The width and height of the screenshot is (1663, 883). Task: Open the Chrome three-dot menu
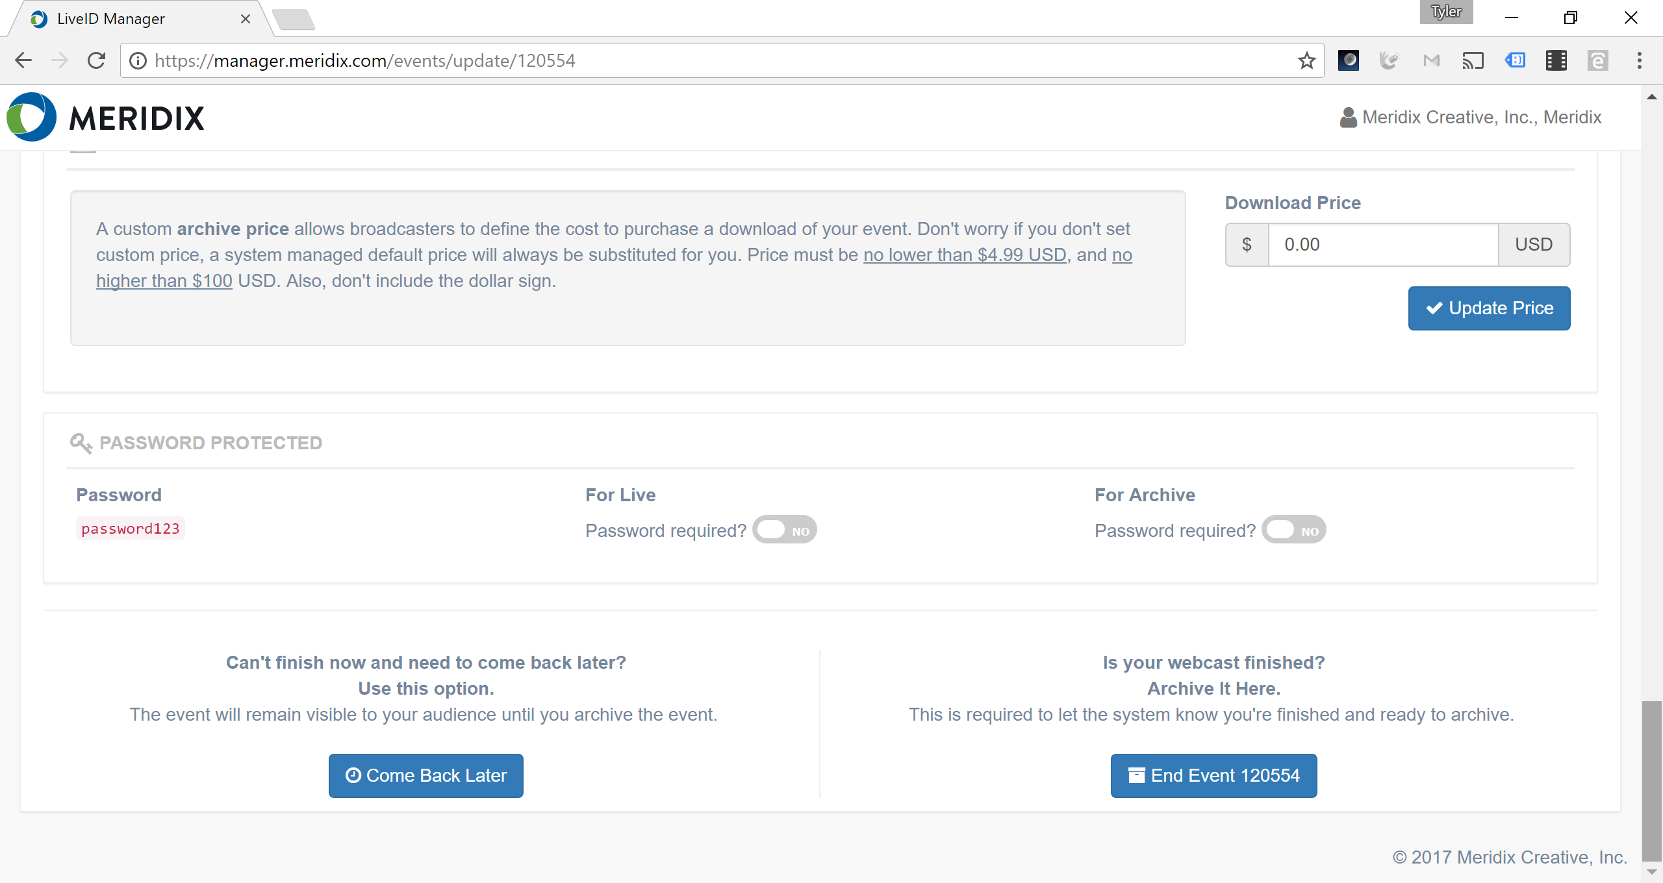click(1639, 60)
